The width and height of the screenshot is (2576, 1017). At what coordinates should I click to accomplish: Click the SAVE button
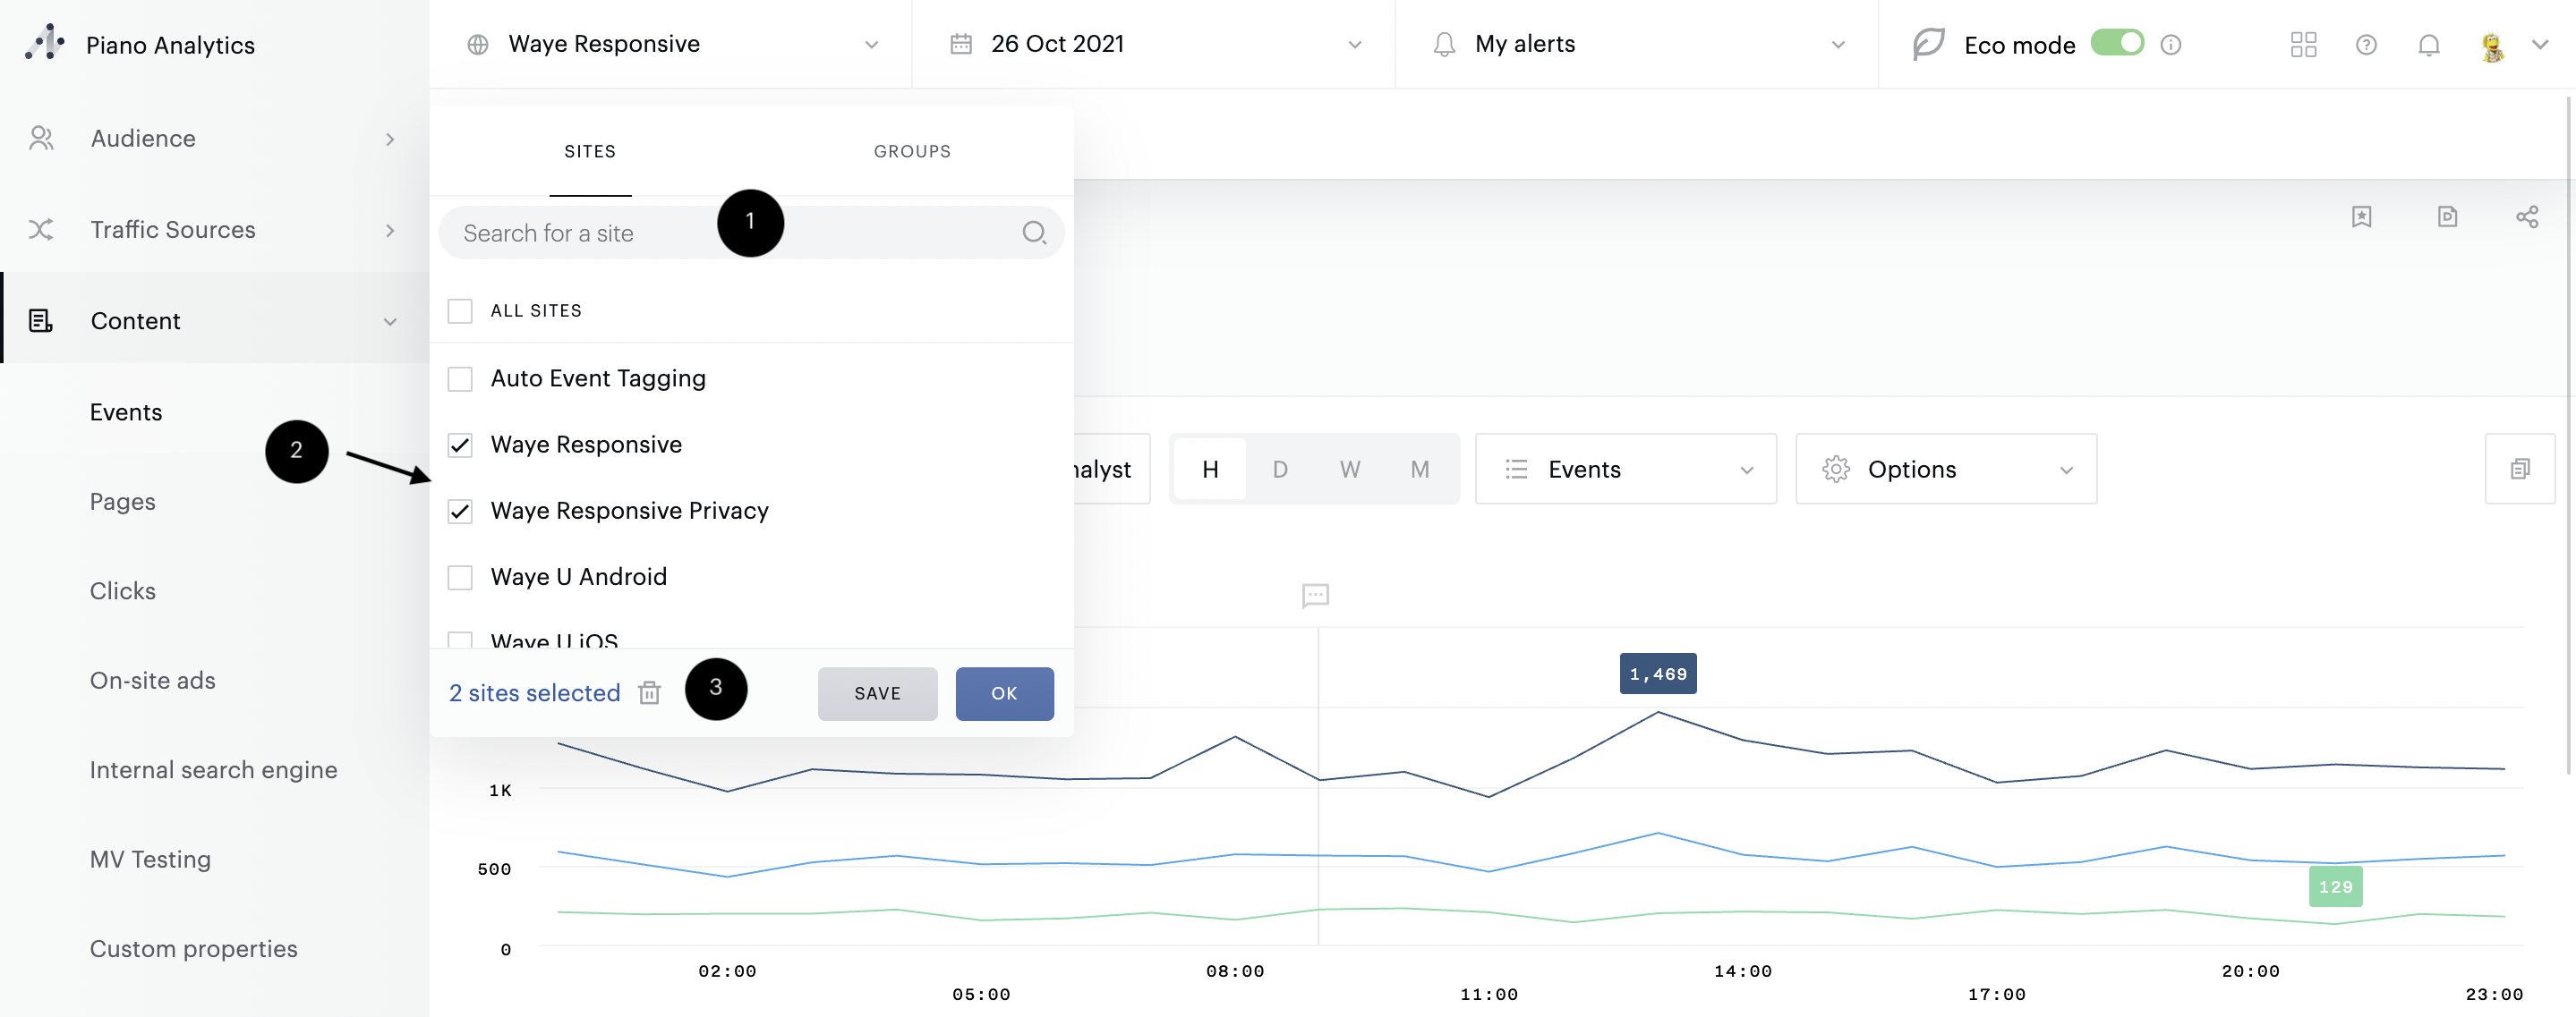876,693
